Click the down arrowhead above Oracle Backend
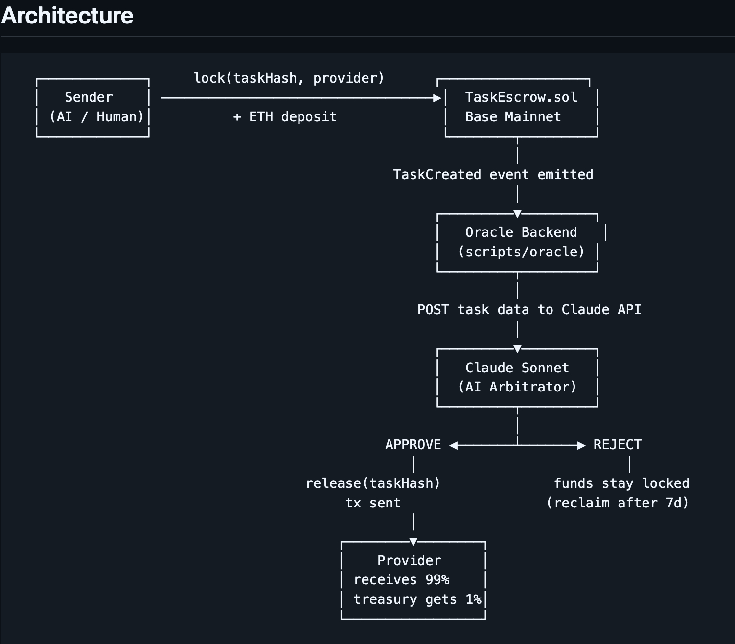Viewport: 735px width, 644px height. tap(517, 214)
